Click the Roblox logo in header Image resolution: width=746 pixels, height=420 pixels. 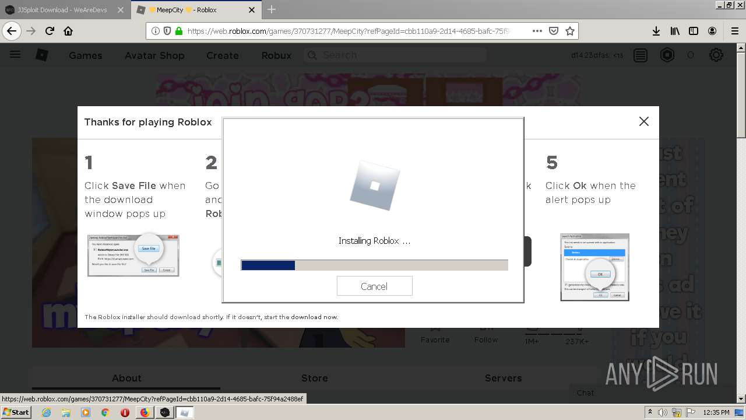tap(42, 55)
